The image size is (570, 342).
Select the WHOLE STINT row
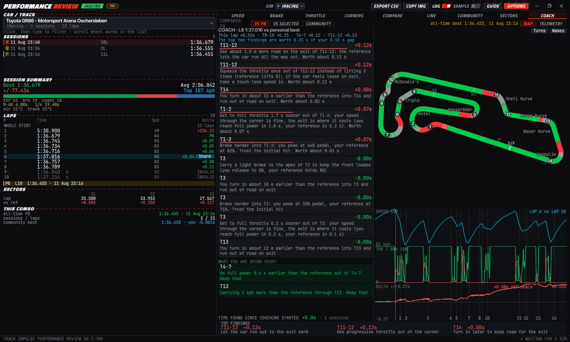[x=109, y=125]
